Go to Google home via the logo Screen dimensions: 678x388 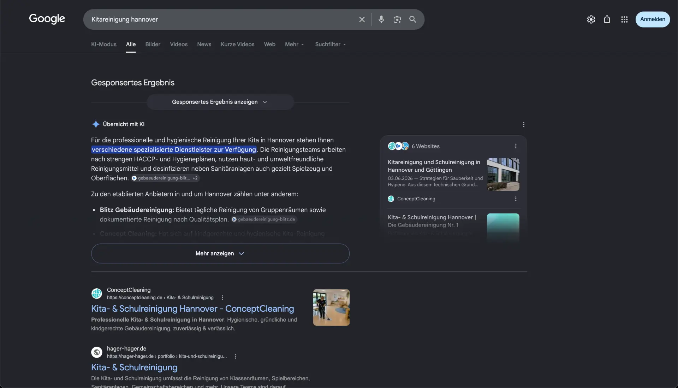47,19
